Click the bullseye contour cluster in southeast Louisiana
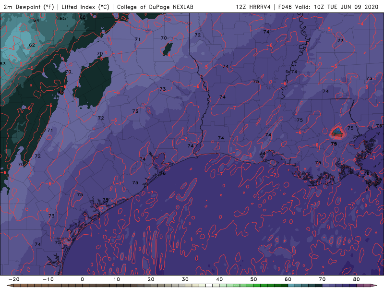This screenshot has width=384, height=288. point(337,132)
